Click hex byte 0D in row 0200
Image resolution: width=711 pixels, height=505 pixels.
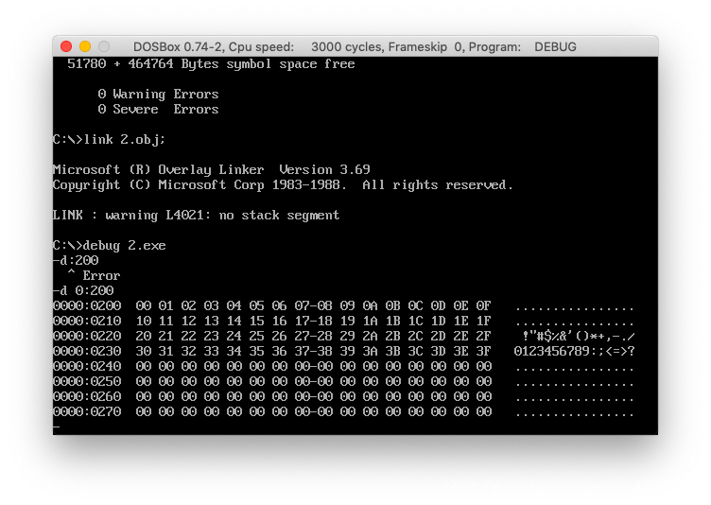pos(438,305)
